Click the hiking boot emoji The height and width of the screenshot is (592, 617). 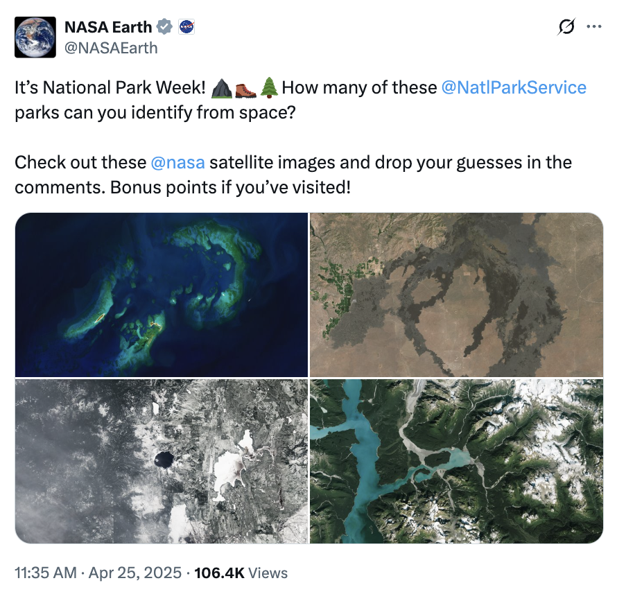245,89
